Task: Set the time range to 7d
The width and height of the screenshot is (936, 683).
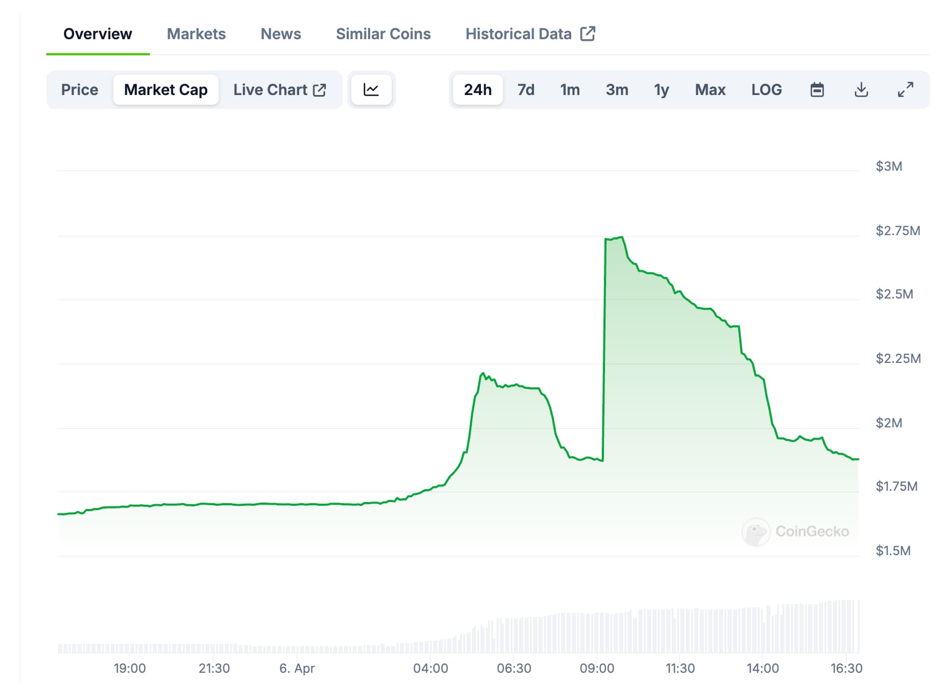Action: 525,90
